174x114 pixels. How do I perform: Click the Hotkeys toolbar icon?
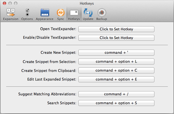[74, 14]
